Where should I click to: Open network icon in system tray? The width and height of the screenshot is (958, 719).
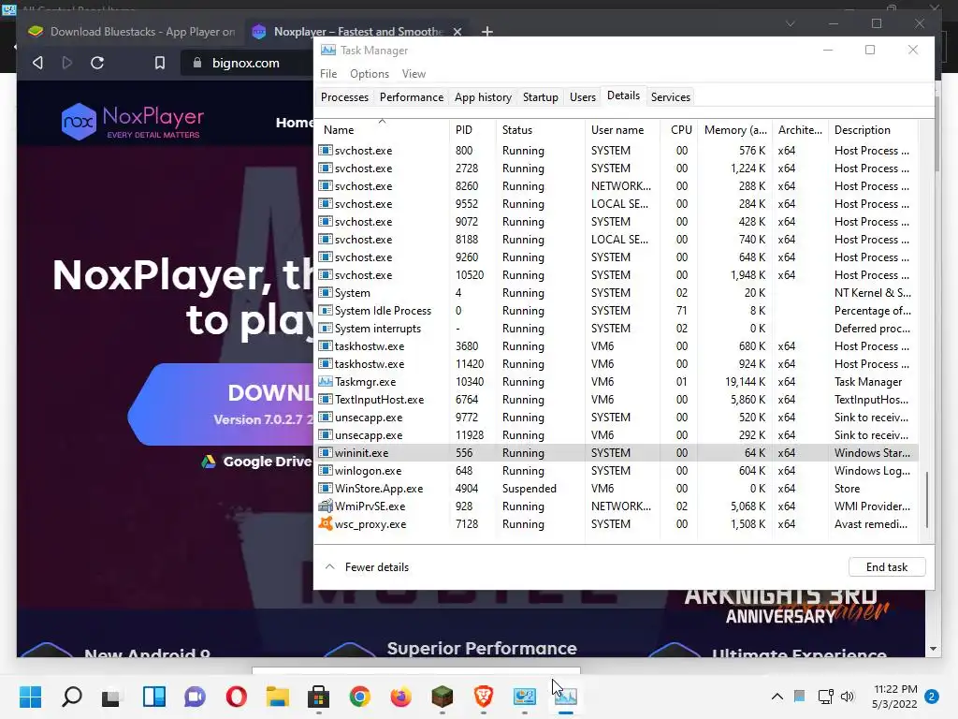(x=825, y=697)
